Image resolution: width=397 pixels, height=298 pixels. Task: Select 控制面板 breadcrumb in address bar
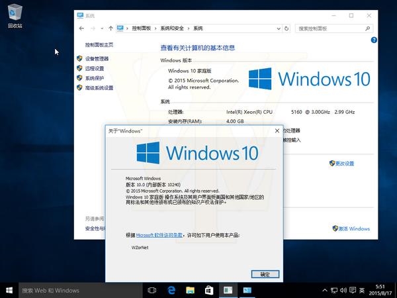pyautogui.click(x=142, y=28)
